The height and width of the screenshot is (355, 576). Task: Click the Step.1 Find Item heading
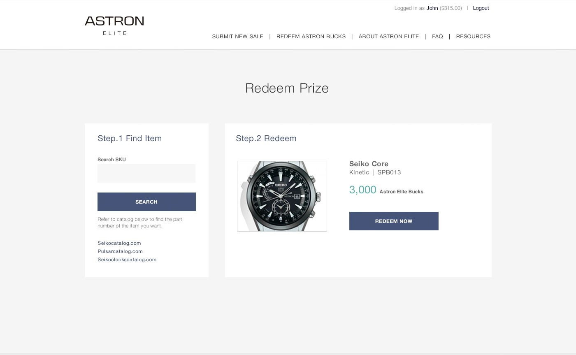tap(130, 138)
